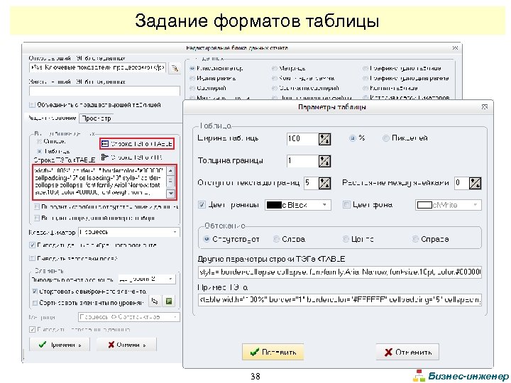Select the Пикселей width unit radio button
The width and height of the screenshot is (511, 383).
(386, 138)
